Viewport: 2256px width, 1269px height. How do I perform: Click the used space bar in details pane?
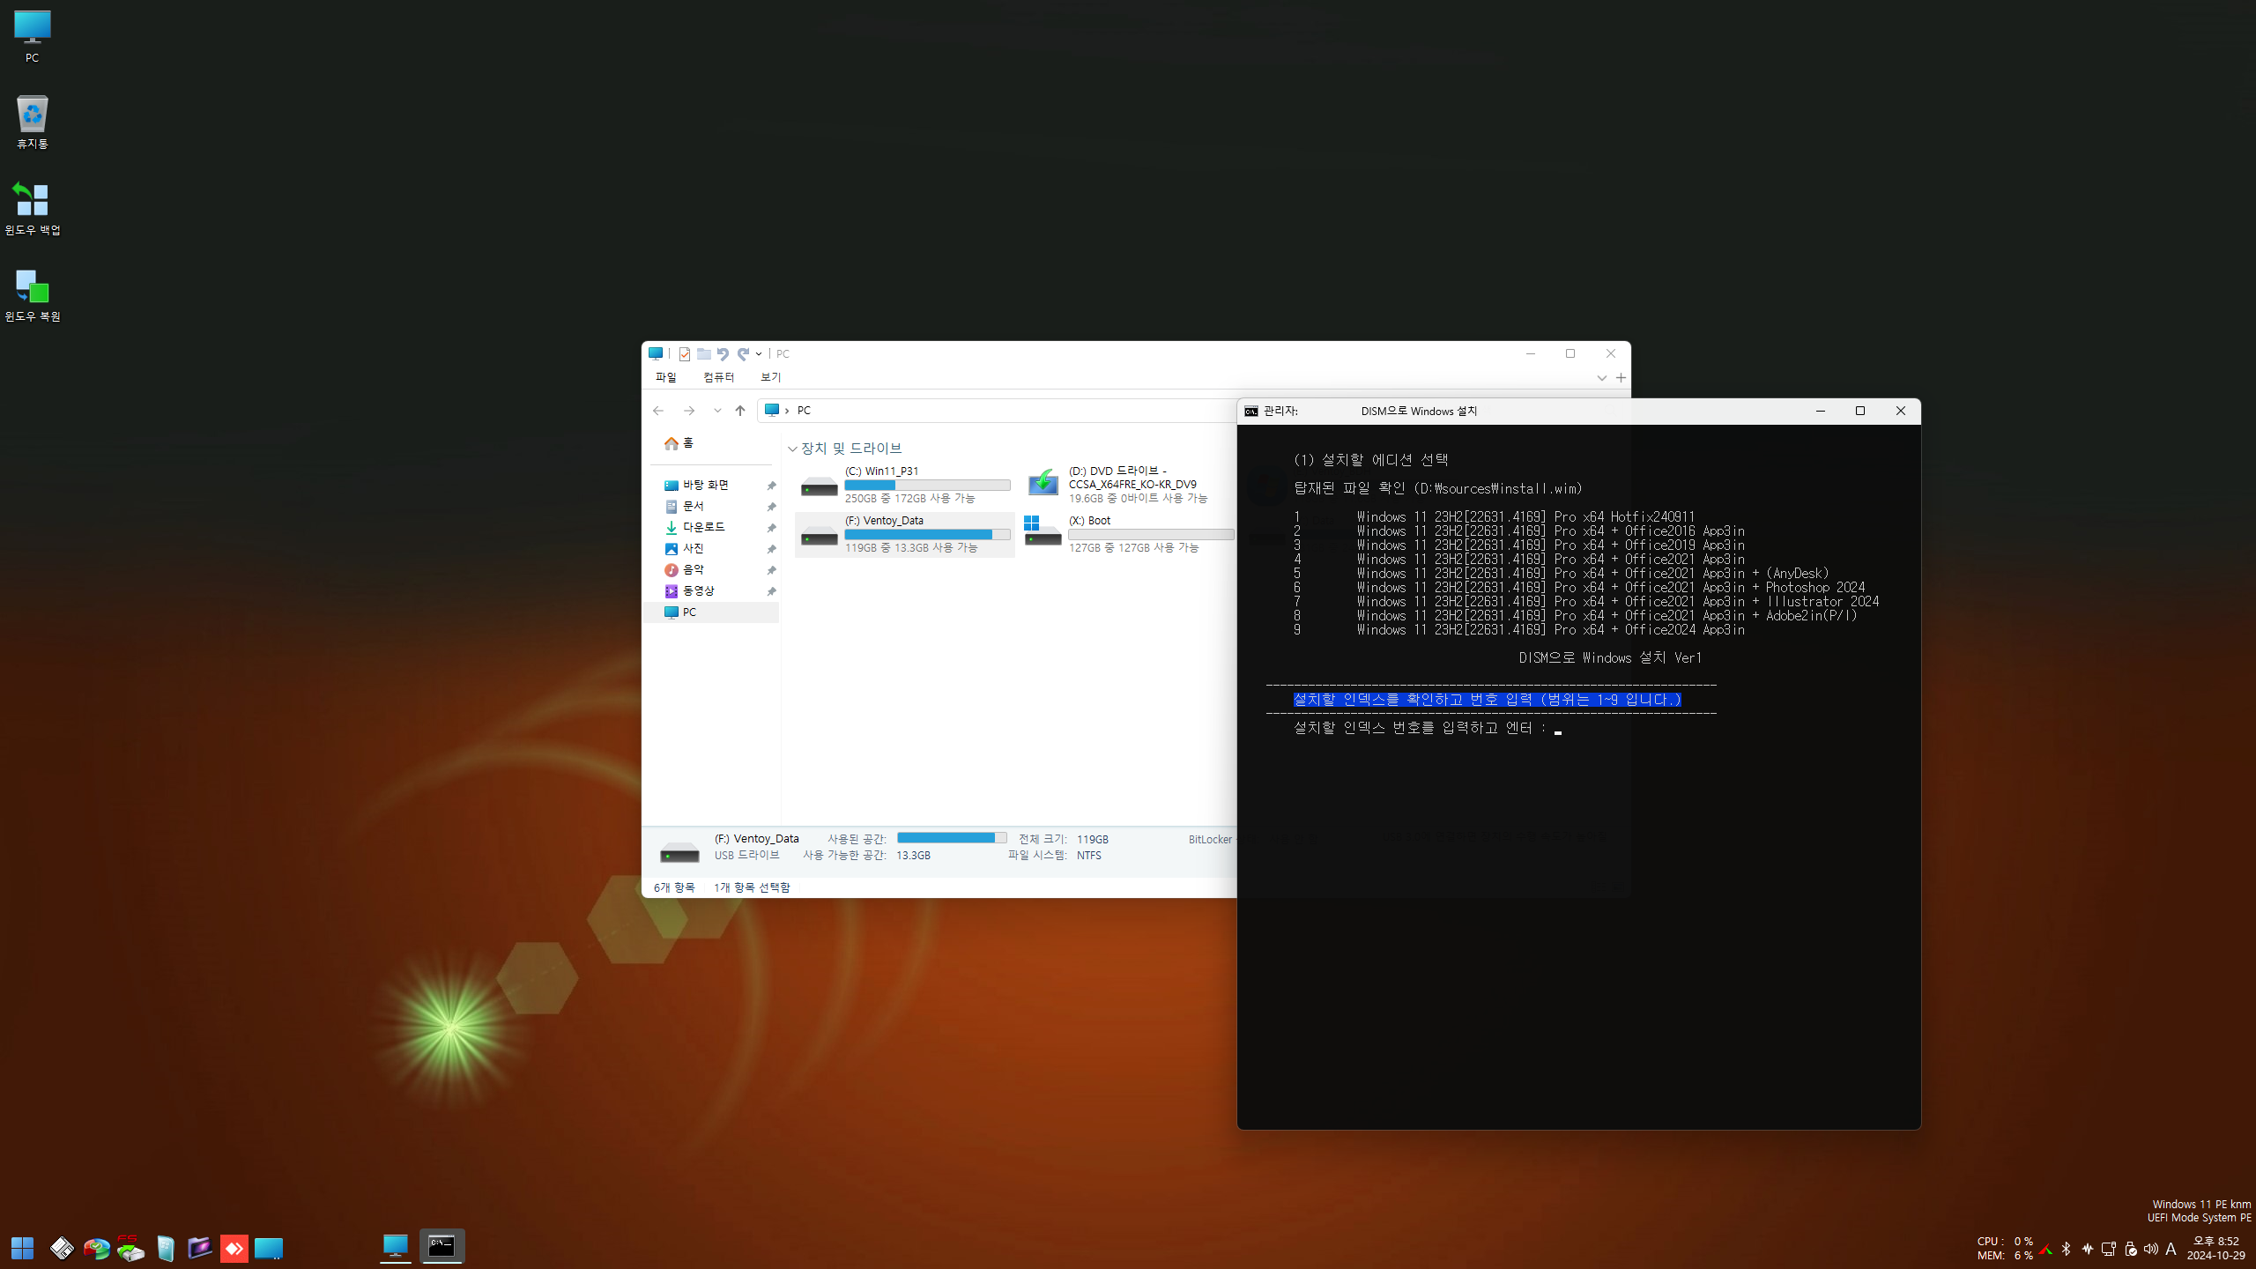tap(952, 838)
